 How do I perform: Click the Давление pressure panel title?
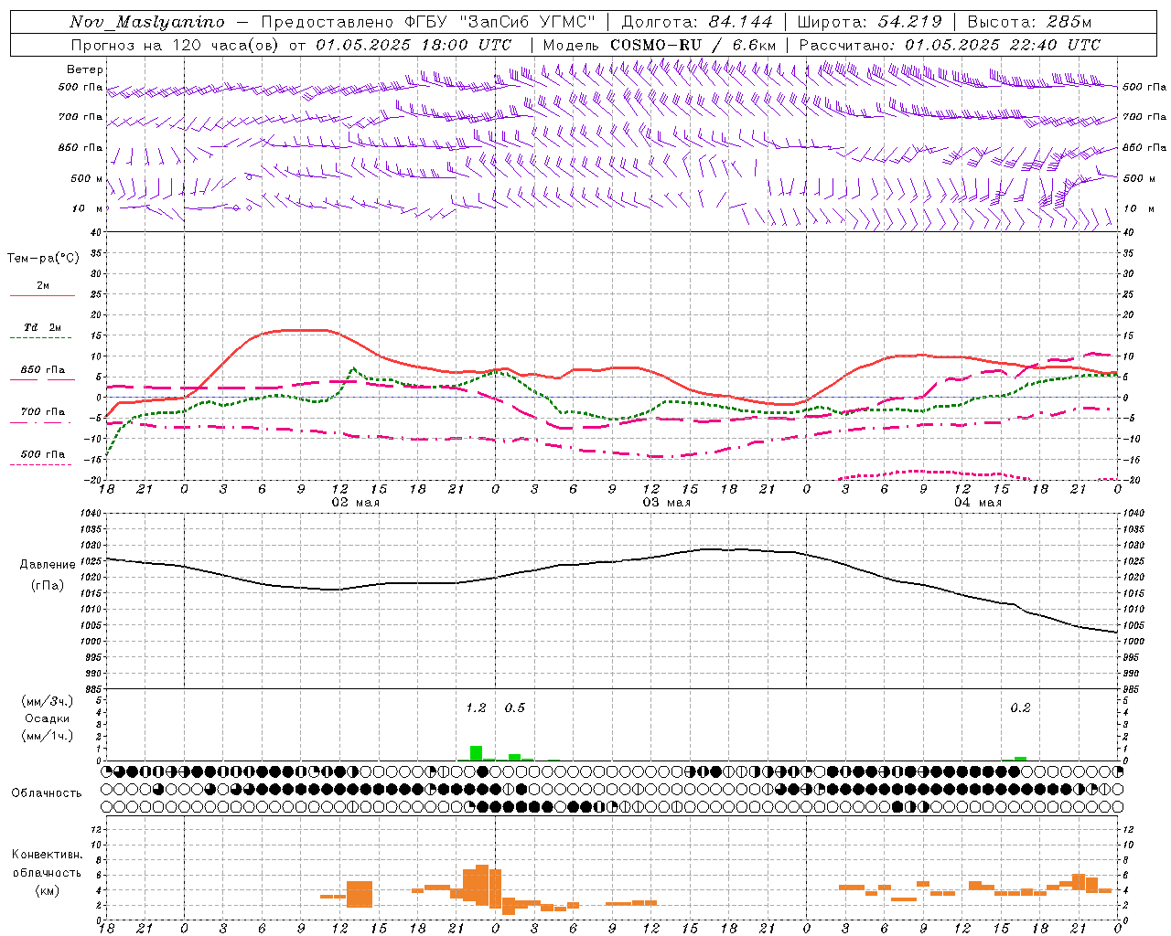[x=48, y=565]
